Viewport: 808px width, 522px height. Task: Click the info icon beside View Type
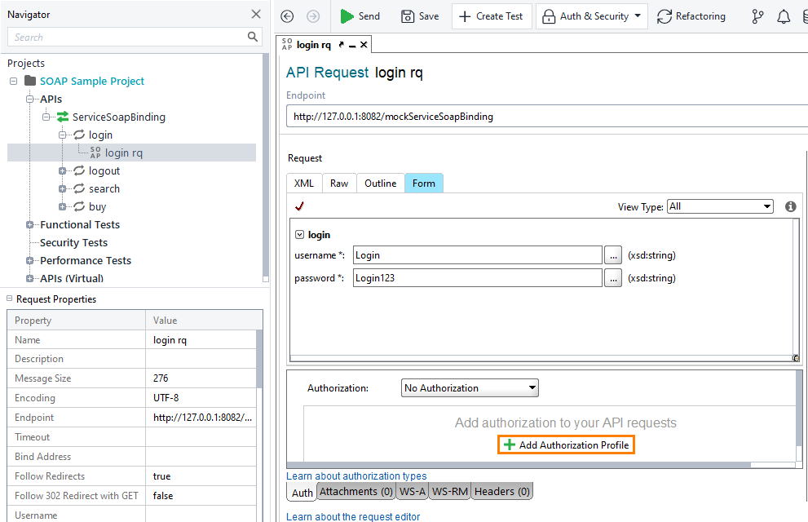click(x=789, y=206)
